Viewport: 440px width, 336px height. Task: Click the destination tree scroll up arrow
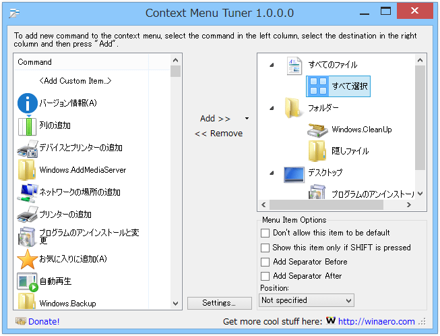click(420, 60)
